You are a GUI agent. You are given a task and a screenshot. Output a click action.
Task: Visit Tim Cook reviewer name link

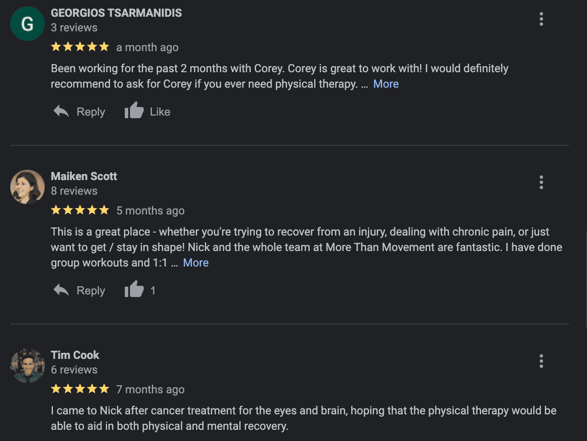(75, 355)
